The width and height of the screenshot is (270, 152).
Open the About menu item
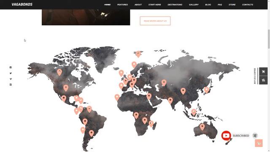click(138, 5)
